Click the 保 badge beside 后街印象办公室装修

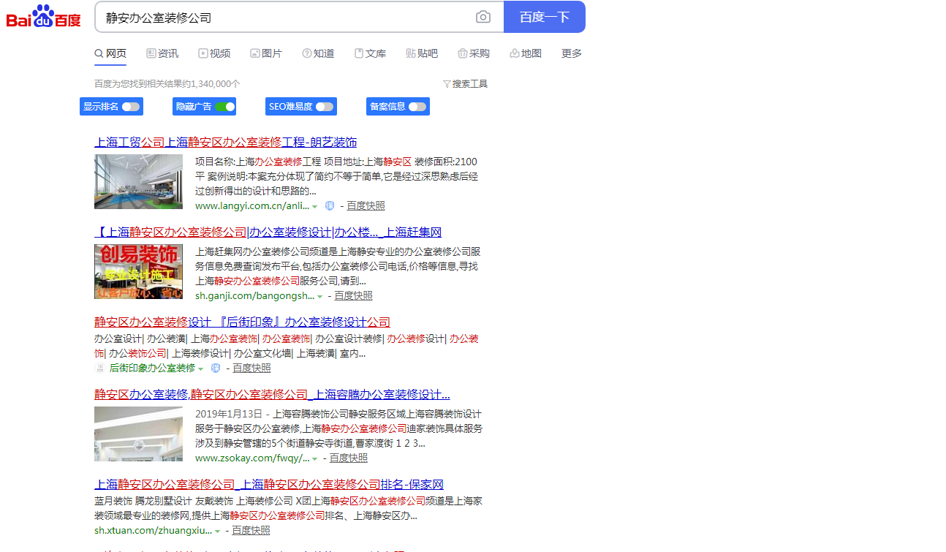click(216, 368)
